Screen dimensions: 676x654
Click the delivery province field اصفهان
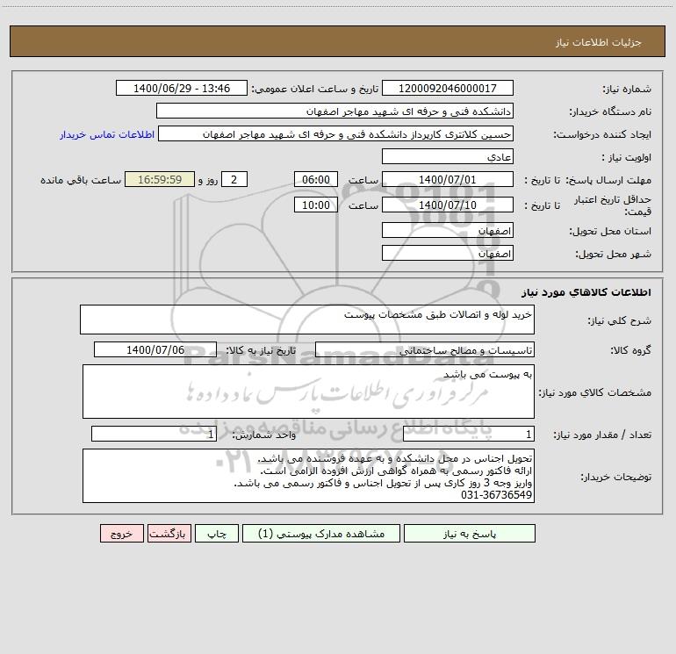(x=448, y=230)
